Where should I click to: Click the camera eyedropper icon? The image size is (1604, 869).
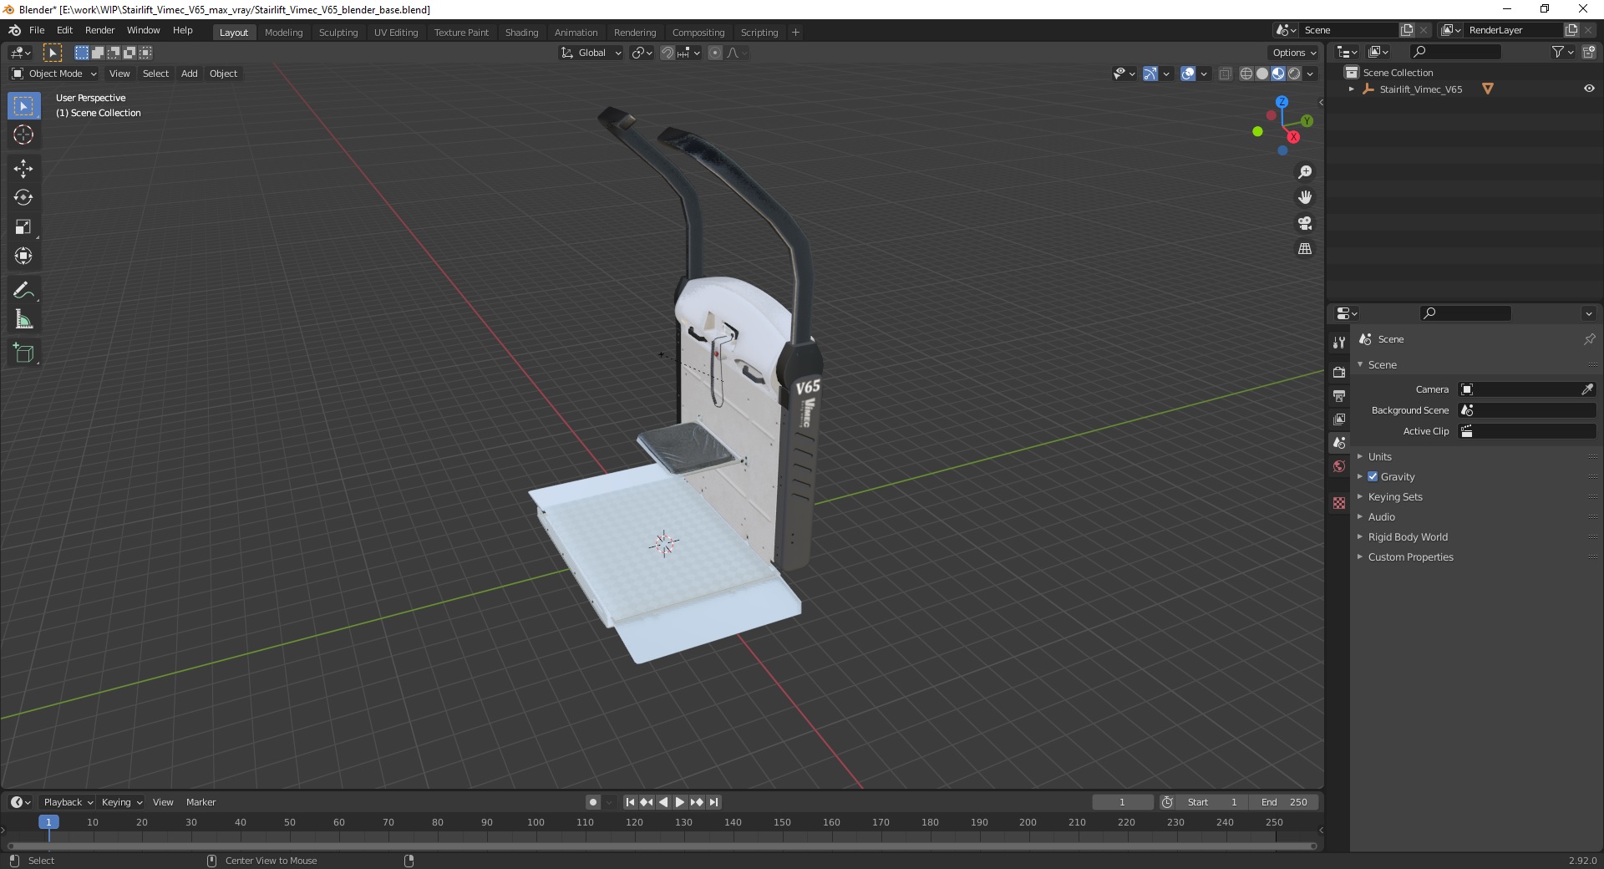[x=1587, y=389]
